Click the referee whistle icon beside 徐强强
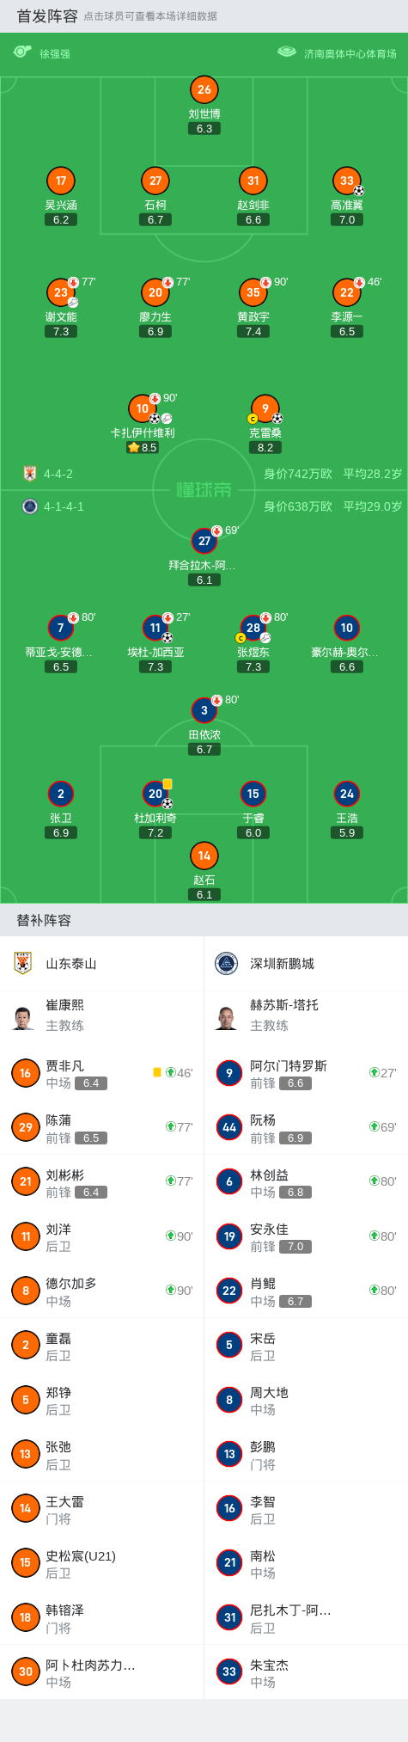Image resolution: width=408 pixels, height=1742 pixels. pyautogui.click(x=22, y=52)
